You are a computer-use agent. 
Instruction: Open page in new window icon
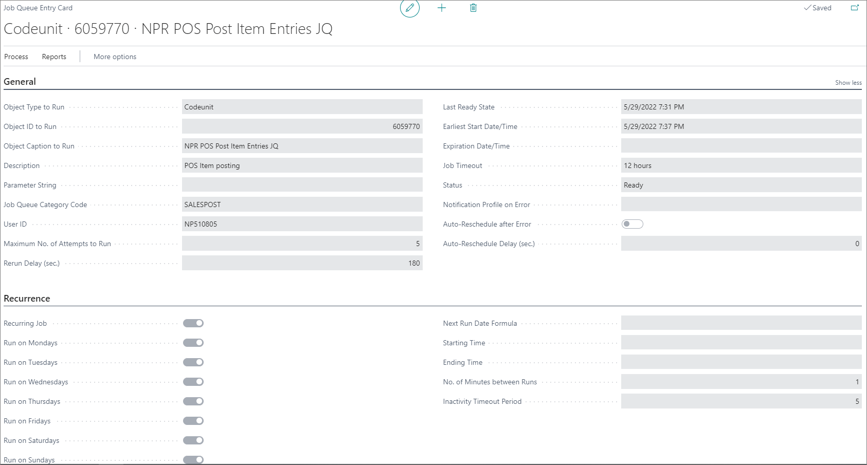855,7
